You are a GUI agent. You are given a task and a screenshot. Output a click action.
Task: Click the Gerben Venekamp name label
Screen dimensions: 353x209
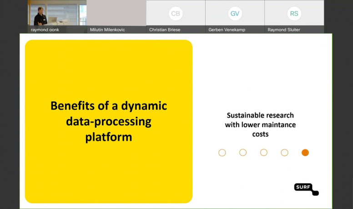227,30
